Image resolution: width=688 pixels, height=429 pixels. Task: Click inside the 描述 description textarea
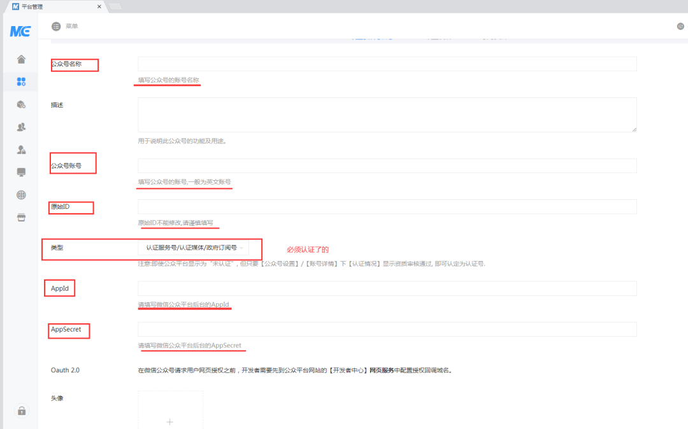pos(387,115)
